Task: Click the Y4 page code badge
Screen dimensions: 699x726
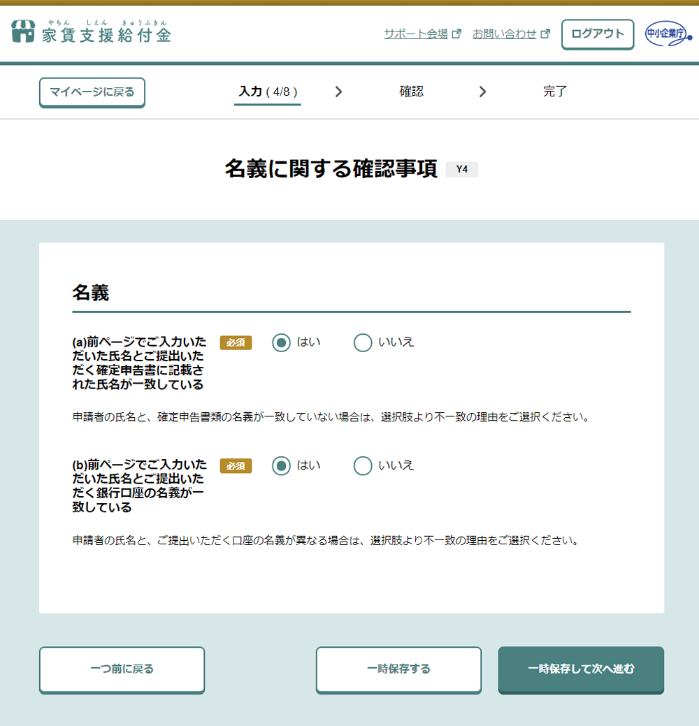Action: point(462,170)
